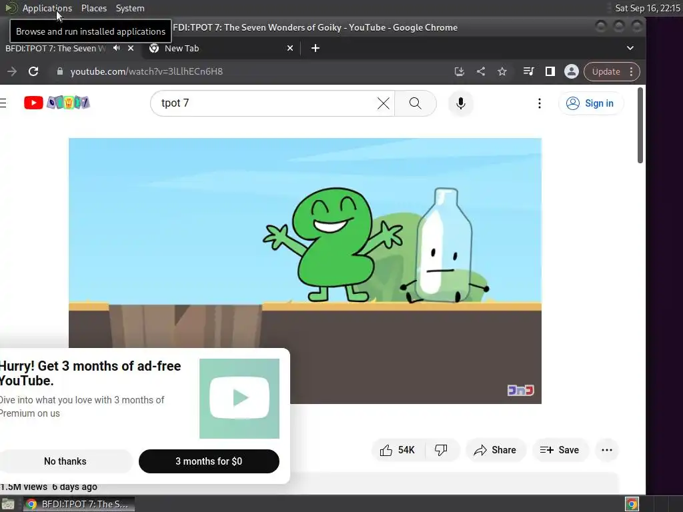Open Chrome media controls

pyautogui.click(x=528, y=71)
